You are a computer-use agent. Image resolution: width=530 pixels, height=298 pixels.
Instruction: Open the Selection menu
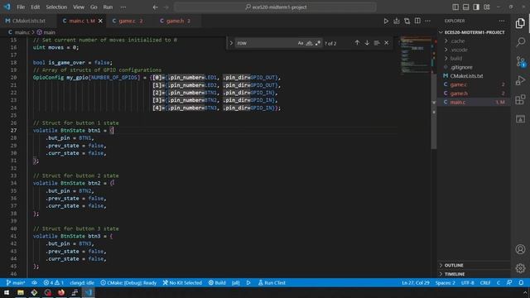click(x=56, y=7)
